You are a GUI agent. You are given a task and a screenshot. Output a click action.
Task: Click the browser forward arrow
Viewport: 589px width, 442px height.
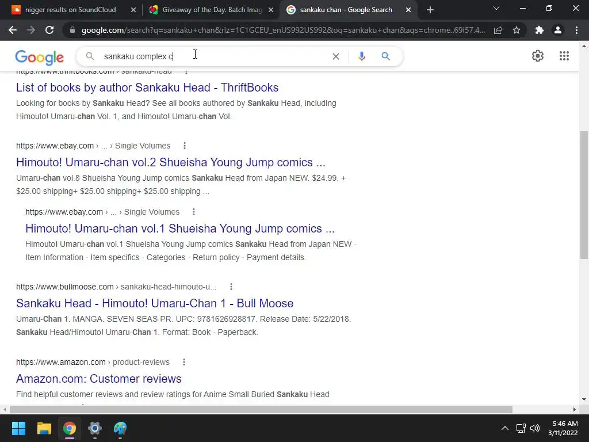[31, 30]
